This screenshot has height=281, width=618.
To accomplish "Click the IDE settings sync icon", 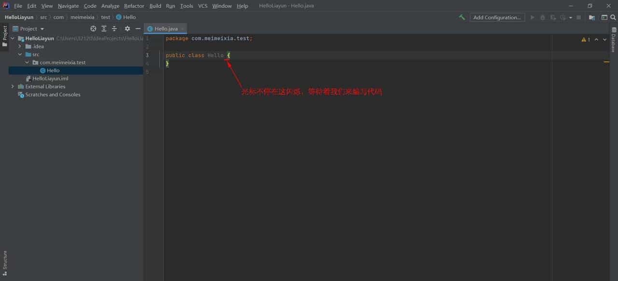I will pos(592,17).
